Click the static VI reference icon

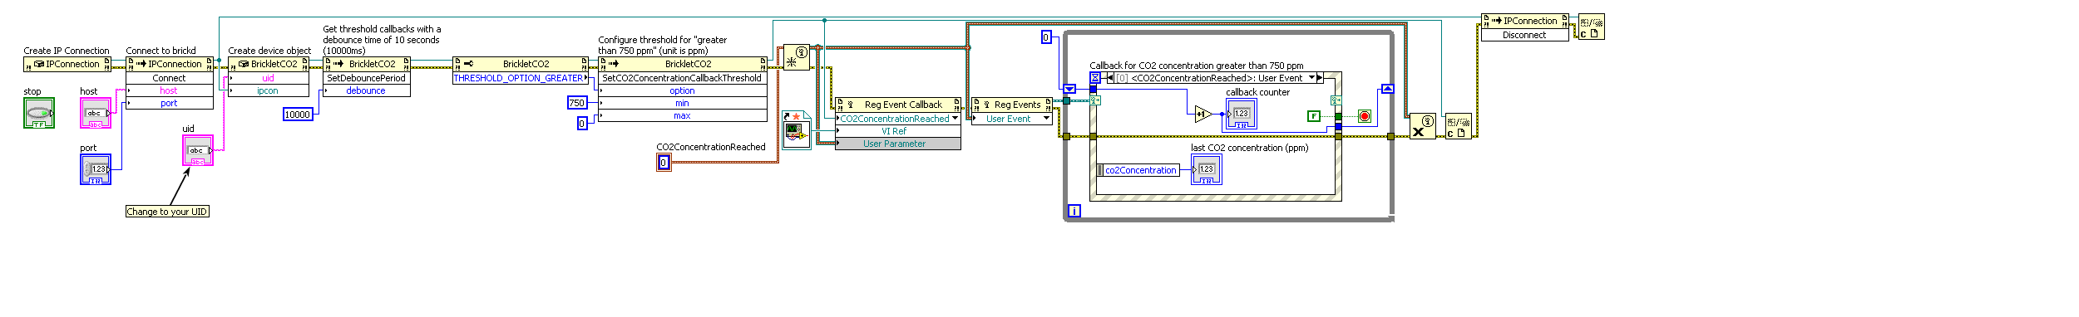coord(797,130)
